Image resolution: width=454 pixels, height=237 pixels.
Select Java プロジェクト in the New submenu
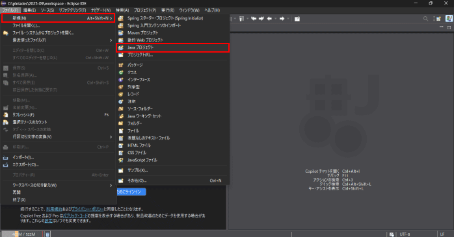(172, 47)
